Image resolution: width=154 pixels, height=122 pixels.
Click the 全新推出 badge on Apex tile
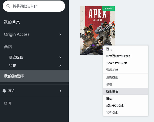click(108, 8)
